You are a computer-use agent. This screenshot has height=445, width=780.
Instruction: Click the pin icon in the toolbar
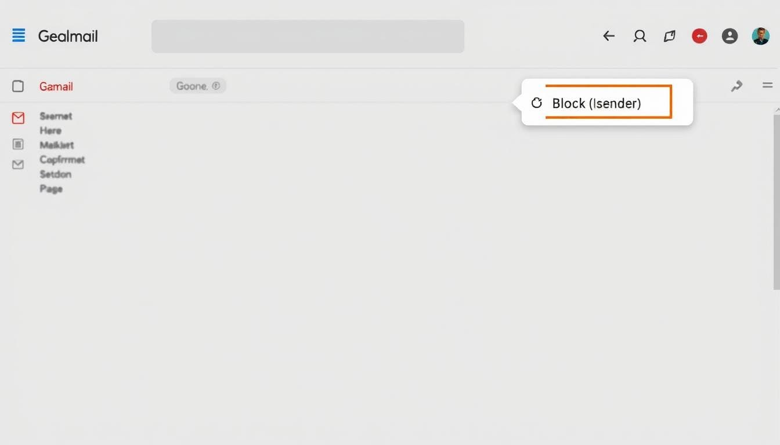[736, 86]
